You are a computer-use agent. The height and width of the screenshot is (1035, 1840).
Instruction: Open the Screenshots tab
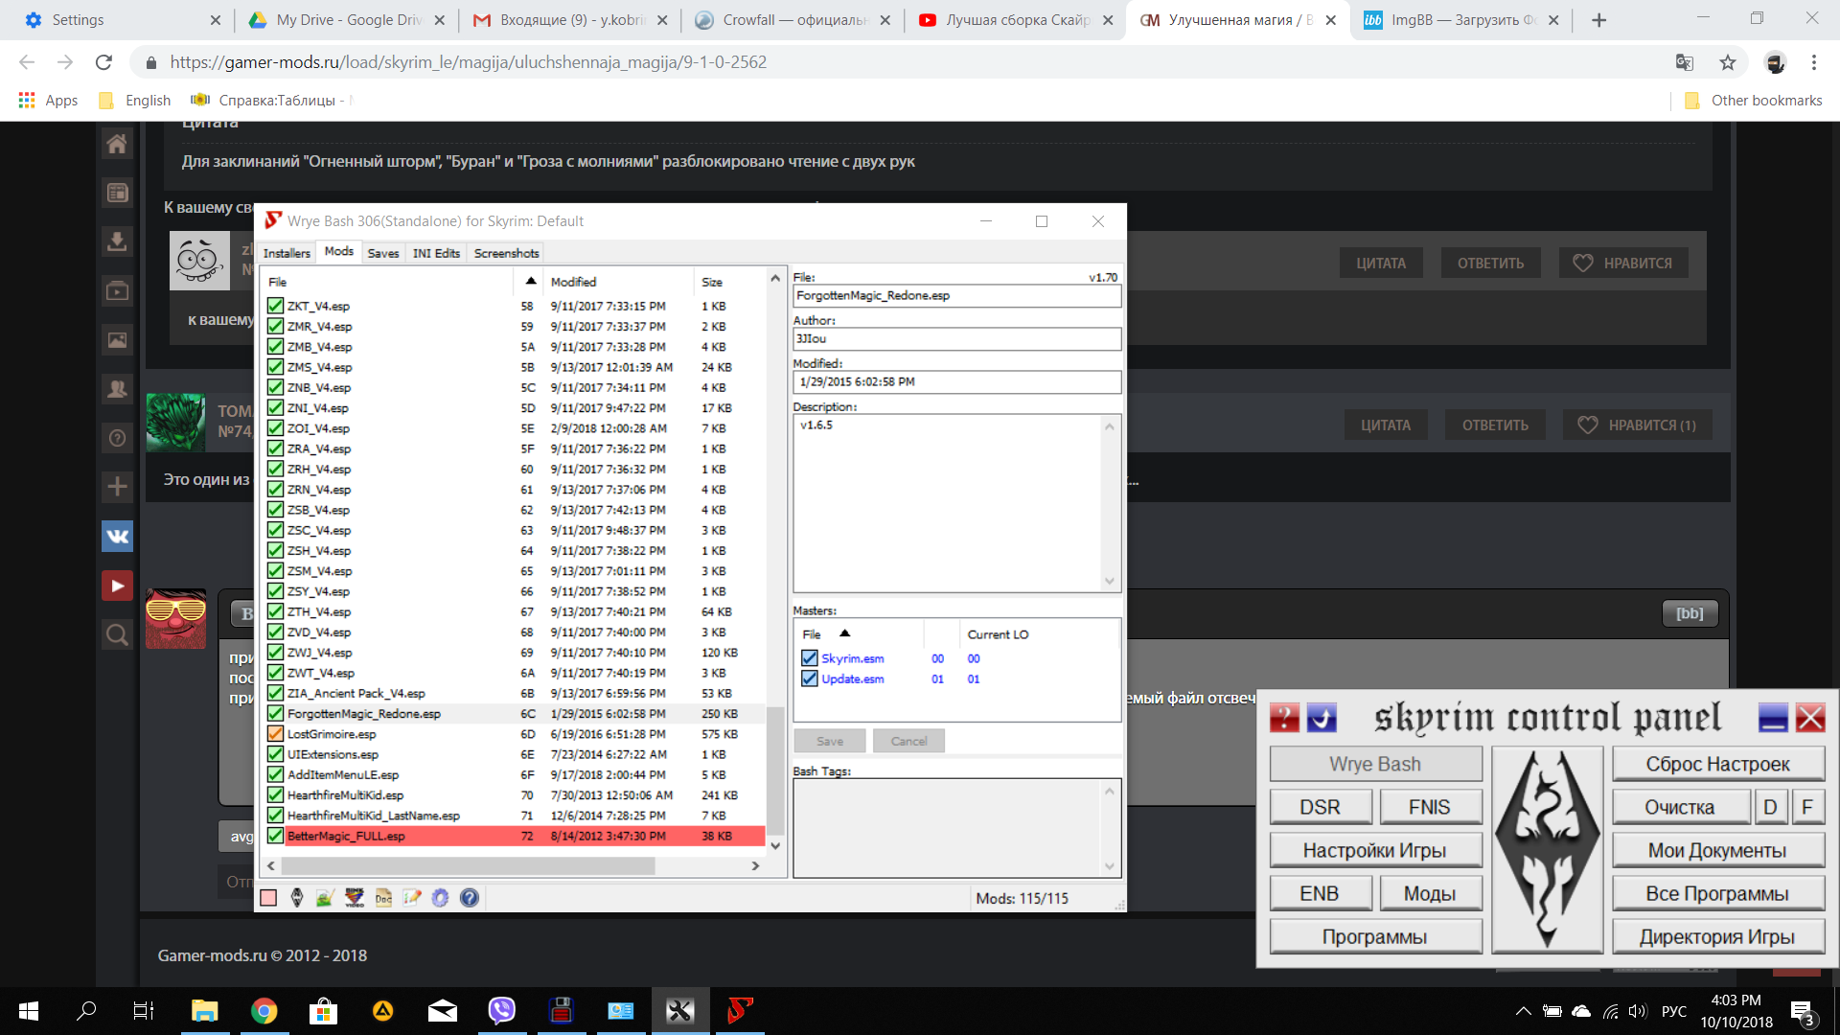pyautogui.click(x=506, y=253)
